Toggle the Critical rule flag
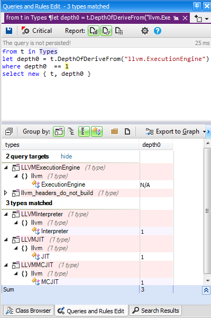Image resolution: width=211 pixels, height=318 pixels. click(x=36, y=31)
